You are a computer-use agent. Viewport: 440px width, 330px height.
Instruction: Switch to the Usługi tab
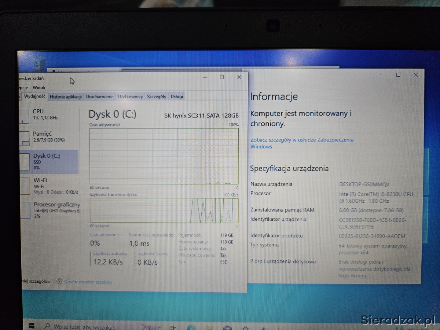click(x=177, y=97)
